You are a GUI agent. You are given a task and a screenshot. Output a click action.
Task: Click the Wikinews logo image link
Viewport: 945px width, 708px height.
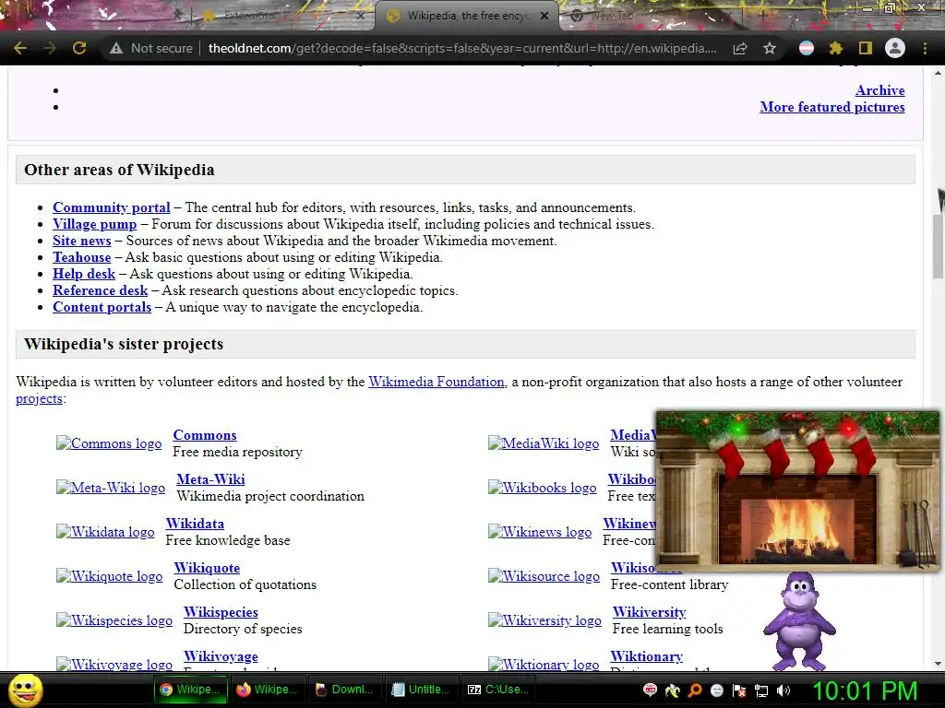click(x=540, y=532)
